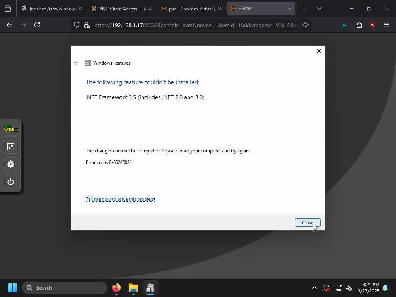This screenshot has height=297, width=396.
Task: Click the connection security padlock icon
Action: pyautogui.click(x=87, y=25)
